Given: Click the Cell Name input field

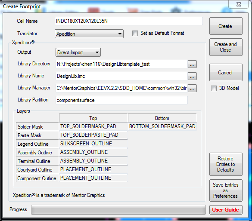Looking at the screenshot, I should tap(128, 21).
